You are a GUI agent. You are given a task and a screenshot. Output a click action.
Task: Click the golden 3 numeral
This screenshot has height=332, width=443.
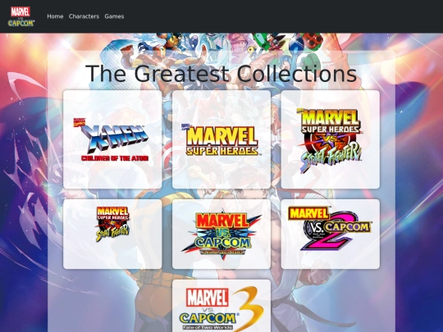(x=248, y=308)
